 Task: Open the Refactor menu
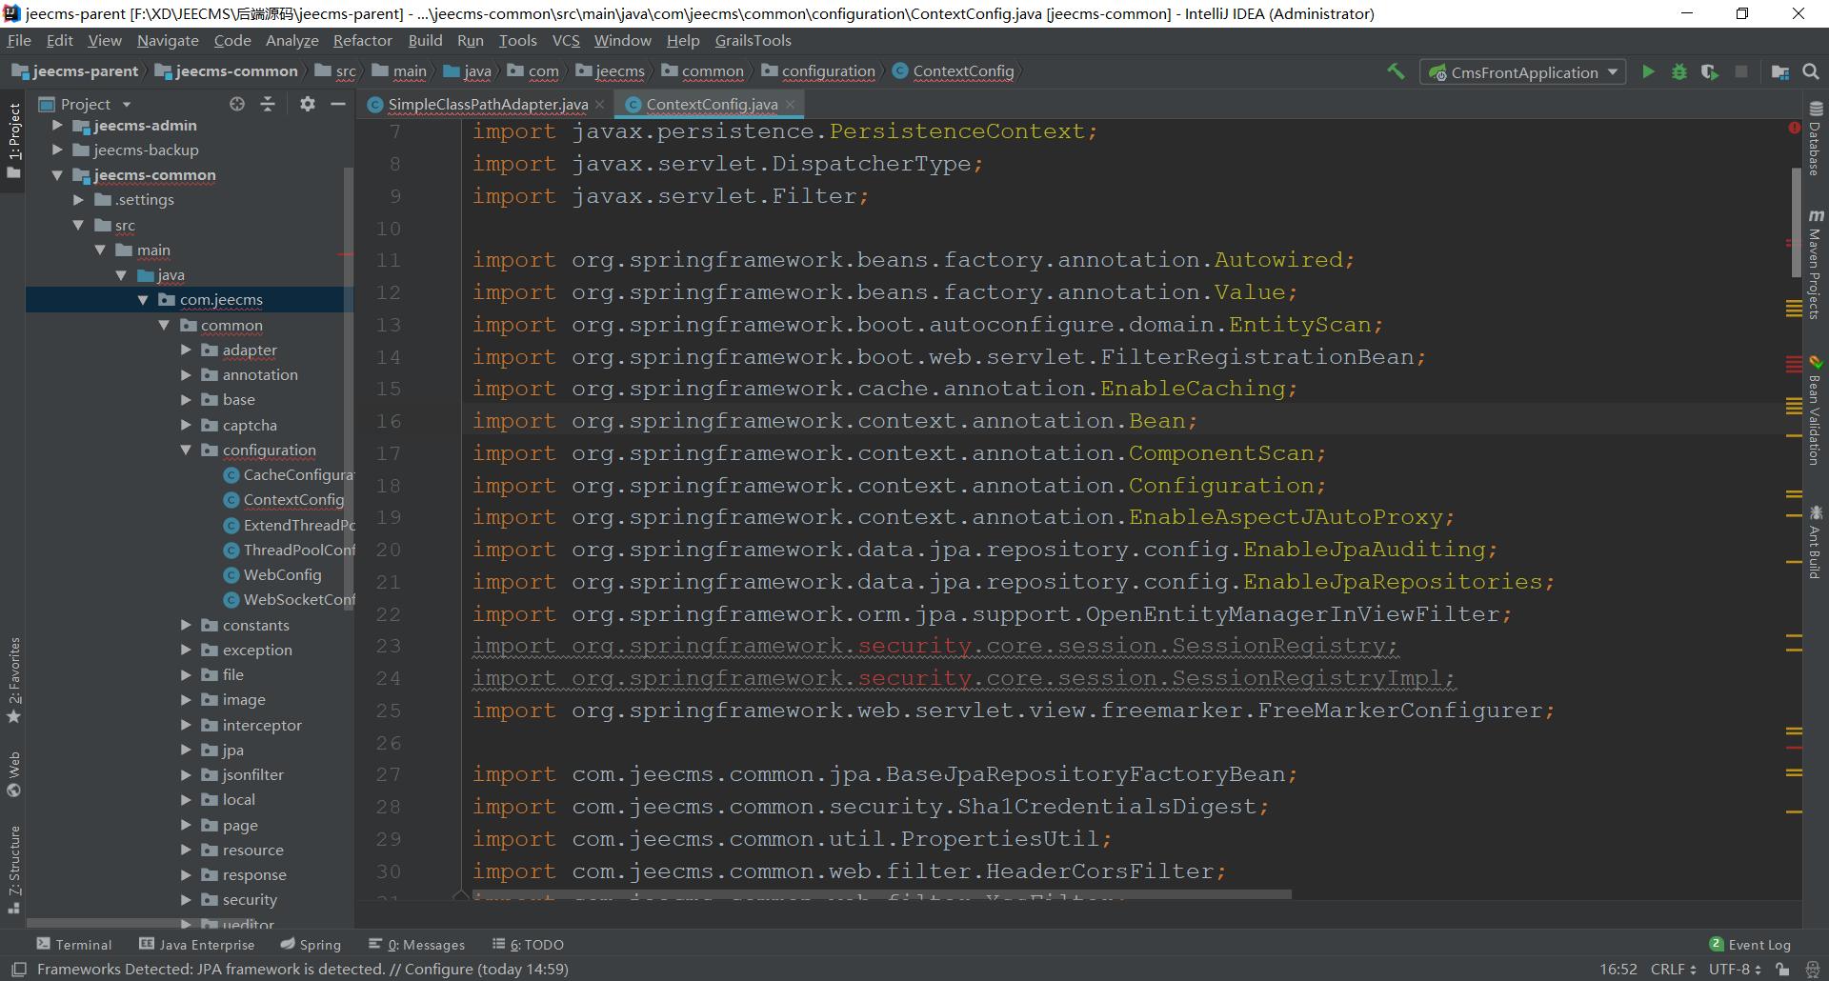(x=362, y=41)
